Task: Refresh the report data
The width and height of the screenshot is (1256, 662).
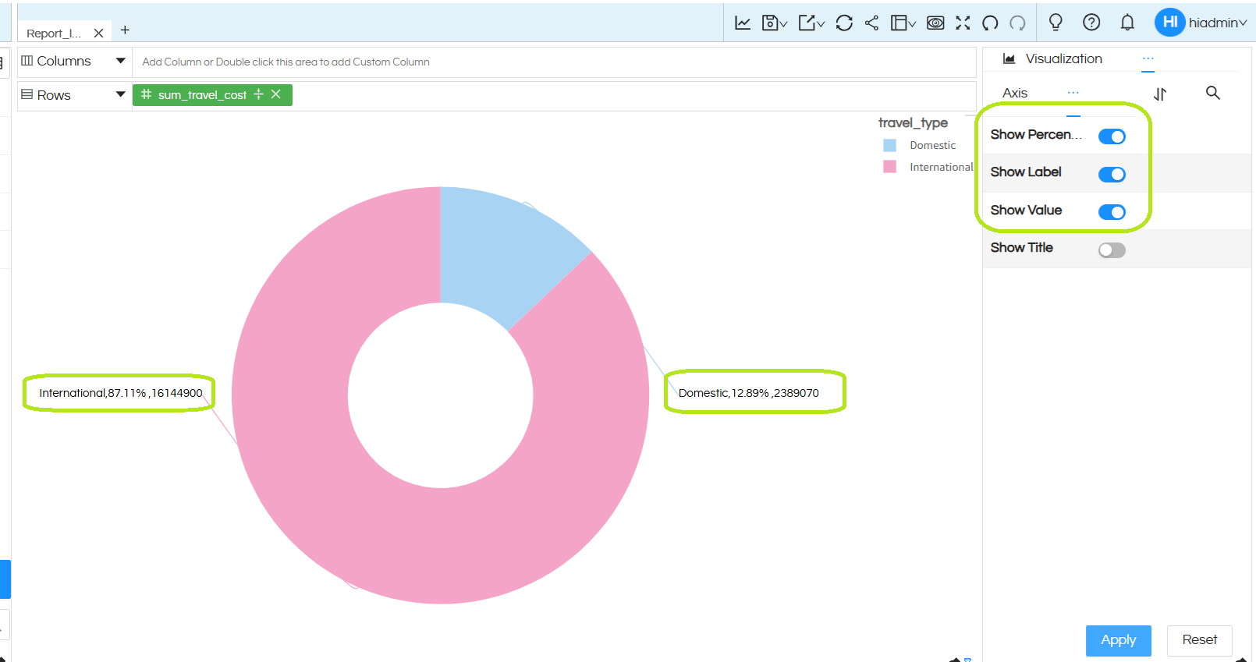Action: pyautogui.click(x=844, y=23)
